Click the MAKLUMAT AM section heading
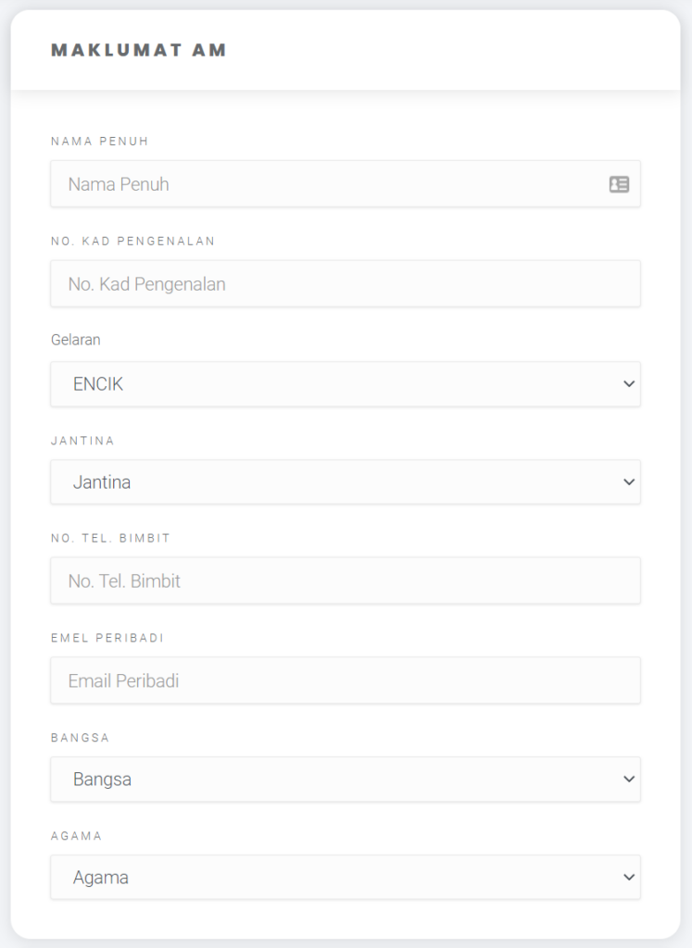The image size is (692, 948). [x=139, y=50]
